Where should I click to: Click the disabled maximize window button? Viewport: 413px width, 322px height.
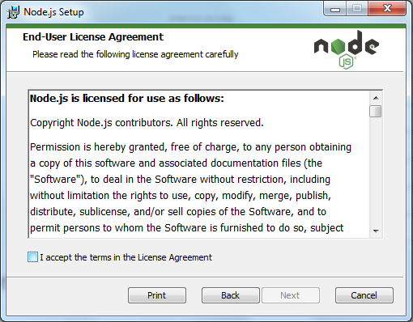357,10
